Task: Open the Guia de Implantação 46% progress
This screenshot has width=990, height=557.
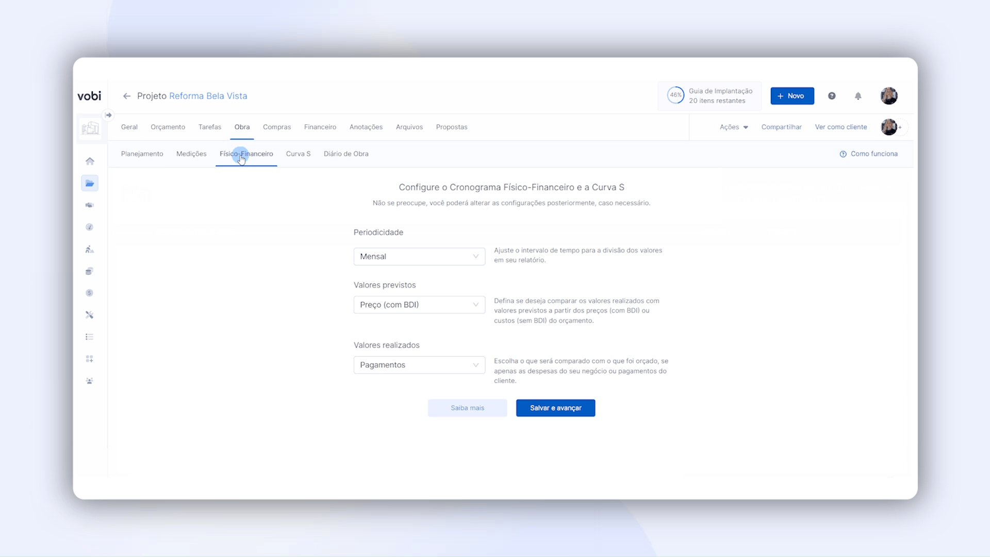Action: click(710, 96)
